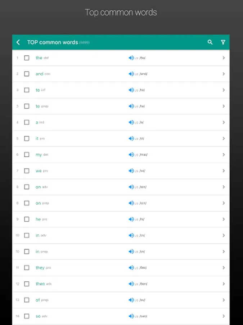Viewport: 243px width, 325px height.
Task: Play pronunciation audio for 'my'
Action: (x=131, y=155)
